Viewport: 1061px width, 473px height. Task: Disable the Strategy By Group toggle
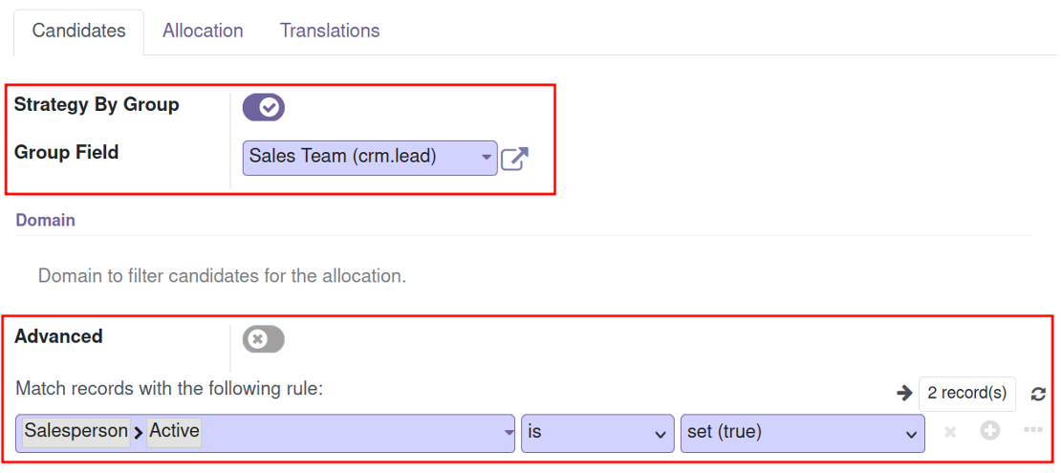263,108
